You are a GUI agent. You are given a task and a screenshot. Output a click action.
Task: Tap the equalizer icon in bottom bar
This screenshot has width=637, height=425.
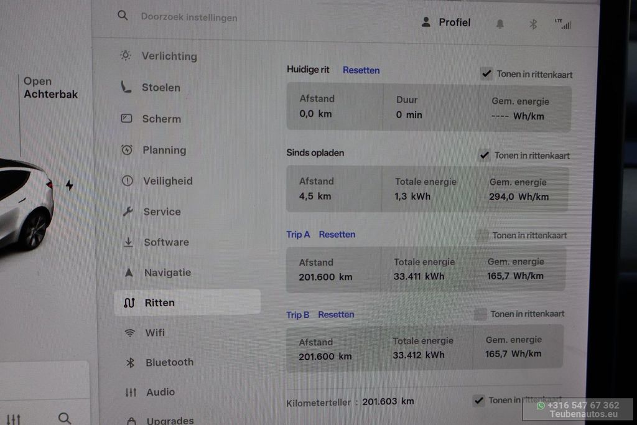tap(14, 418)
